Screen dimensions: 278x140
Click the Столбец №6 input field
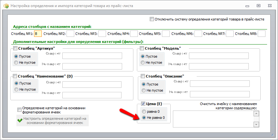point(198,34)
